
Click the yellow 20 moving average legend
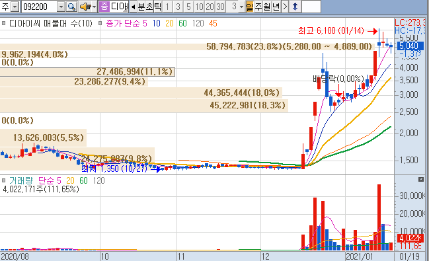tap(169, 23)
